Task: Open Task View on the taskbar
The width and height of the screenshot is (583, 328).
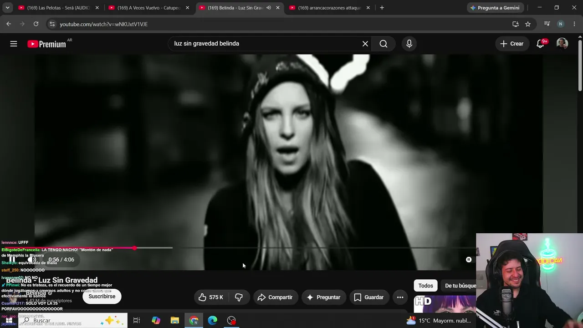Action: 136,320
